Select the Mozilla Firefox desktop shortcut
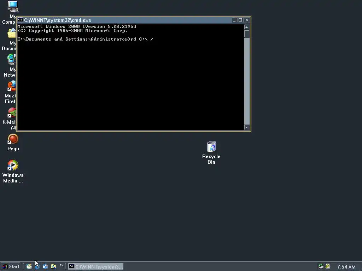Screen dimensions: 362x271 (x=12, y=86)
